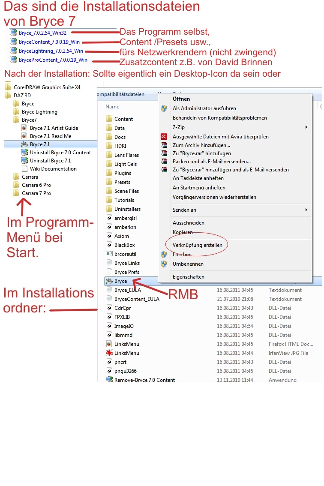Click the Presets folder icon
This screenshot has height=486, width=324.
coord(109,182)
